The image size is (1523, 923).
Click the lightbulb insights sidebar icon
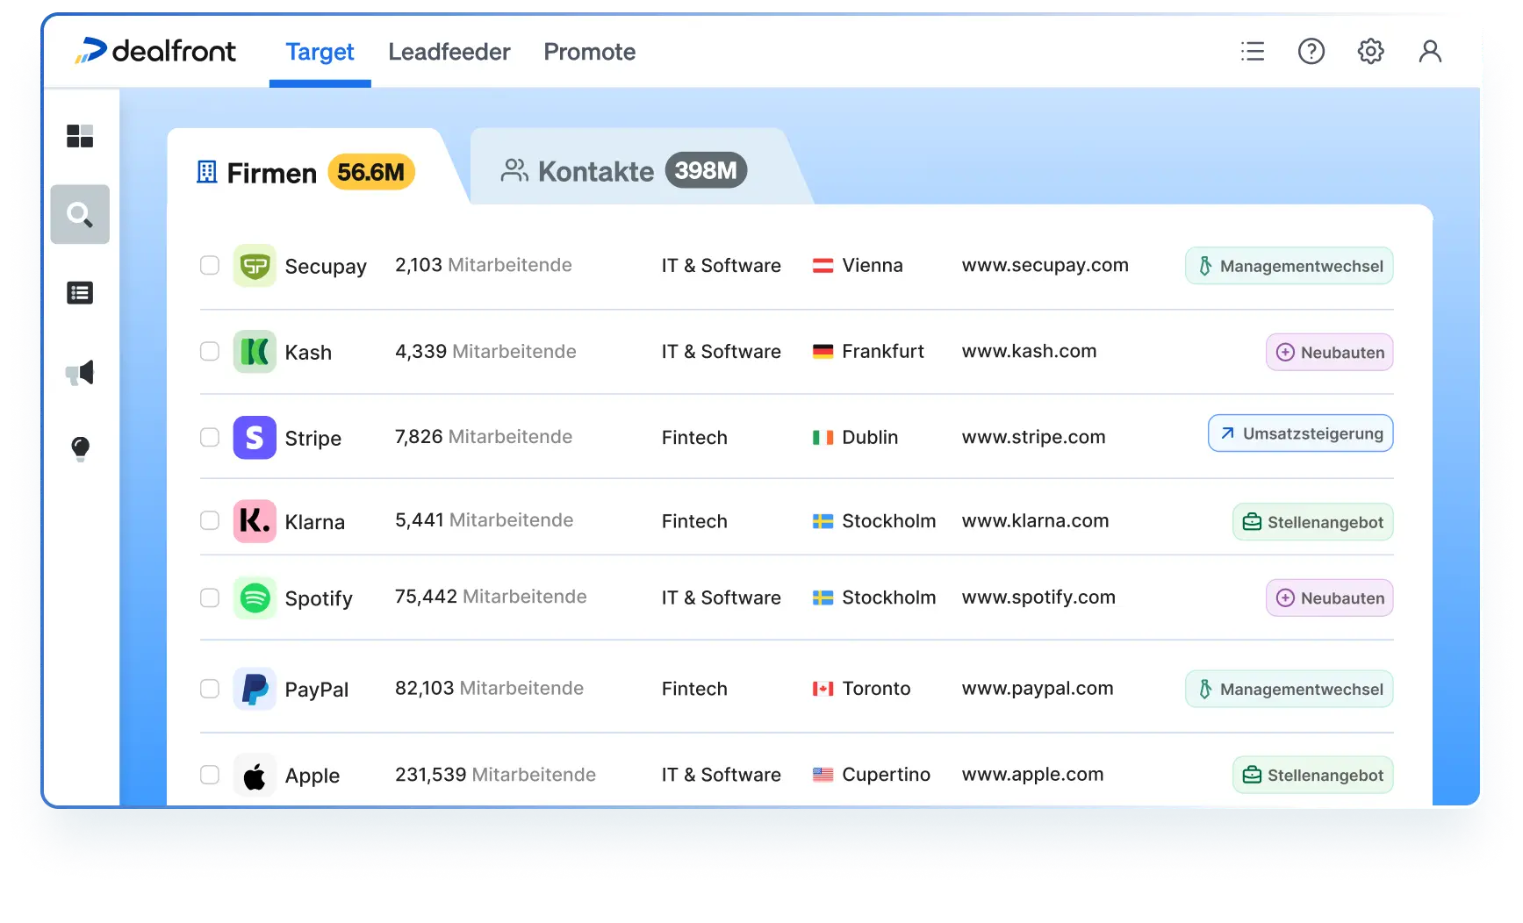(80, 449)
